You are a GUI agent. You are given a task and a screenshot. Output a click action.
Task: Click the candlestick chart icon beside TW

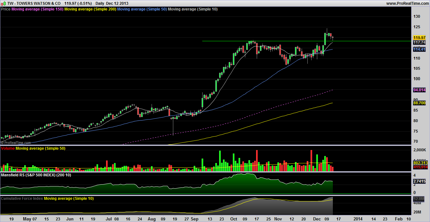[4, 3]
